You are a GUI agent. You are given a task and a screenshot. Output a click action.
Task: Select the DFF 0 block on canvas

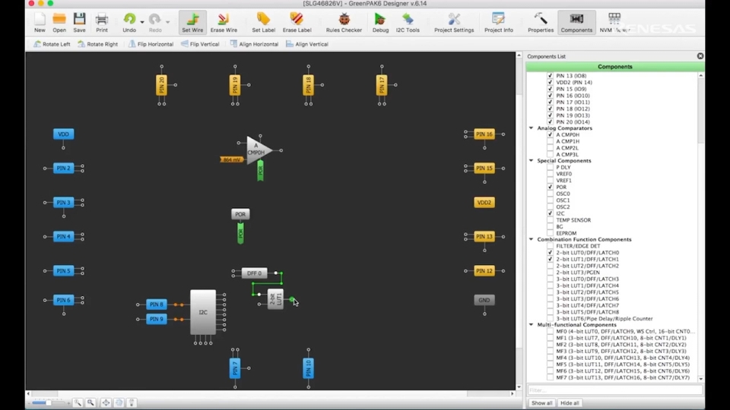point(254,273)
